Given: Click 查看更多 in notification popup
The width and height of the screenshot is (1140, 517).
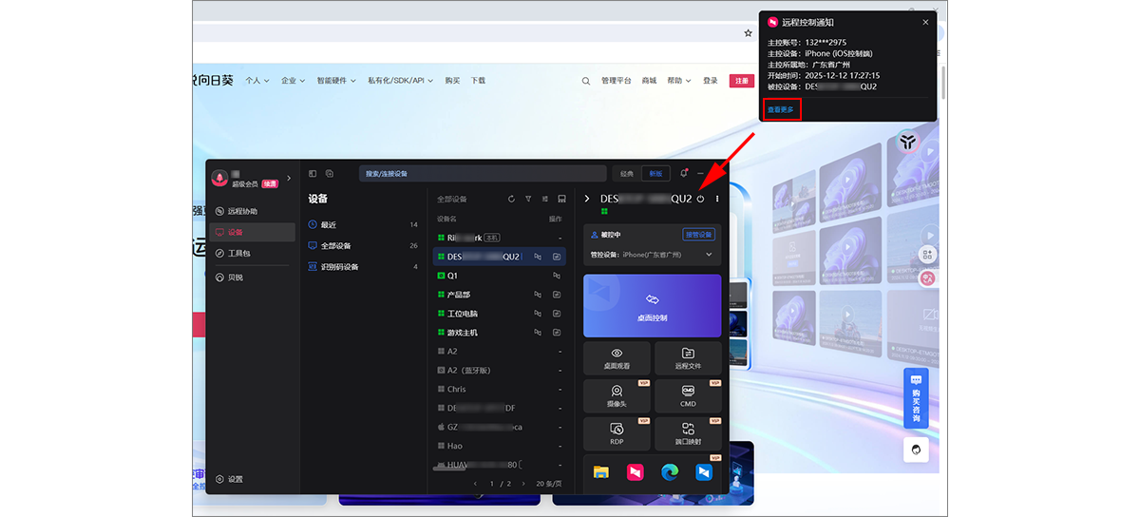Looking at the screenshot, I should coord(781,109).
